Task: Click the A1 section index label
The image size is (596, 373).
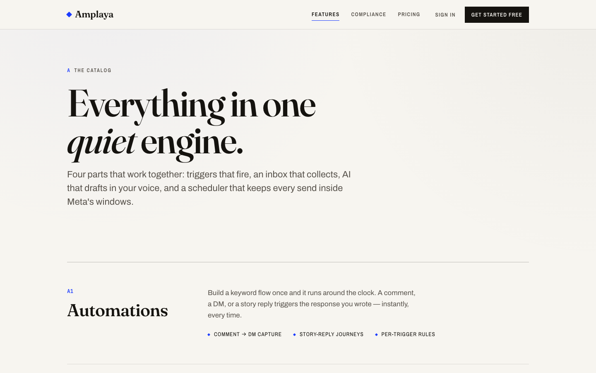Action: pyautogui.click(x=70, y=291)
